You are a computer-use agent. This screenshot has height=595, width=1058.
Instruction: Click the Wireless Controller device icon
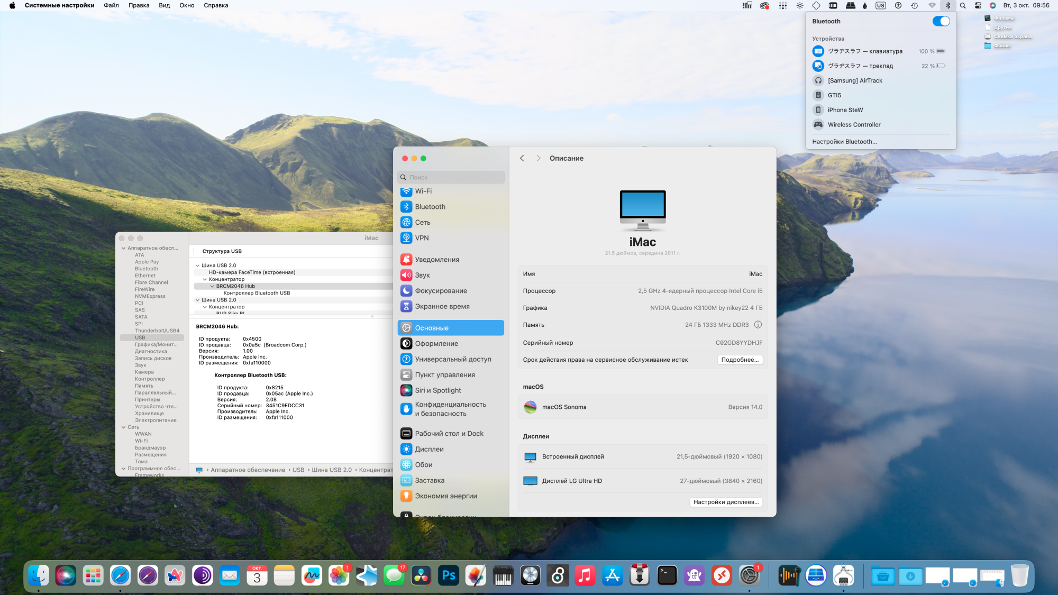click(x=818, y=125)
